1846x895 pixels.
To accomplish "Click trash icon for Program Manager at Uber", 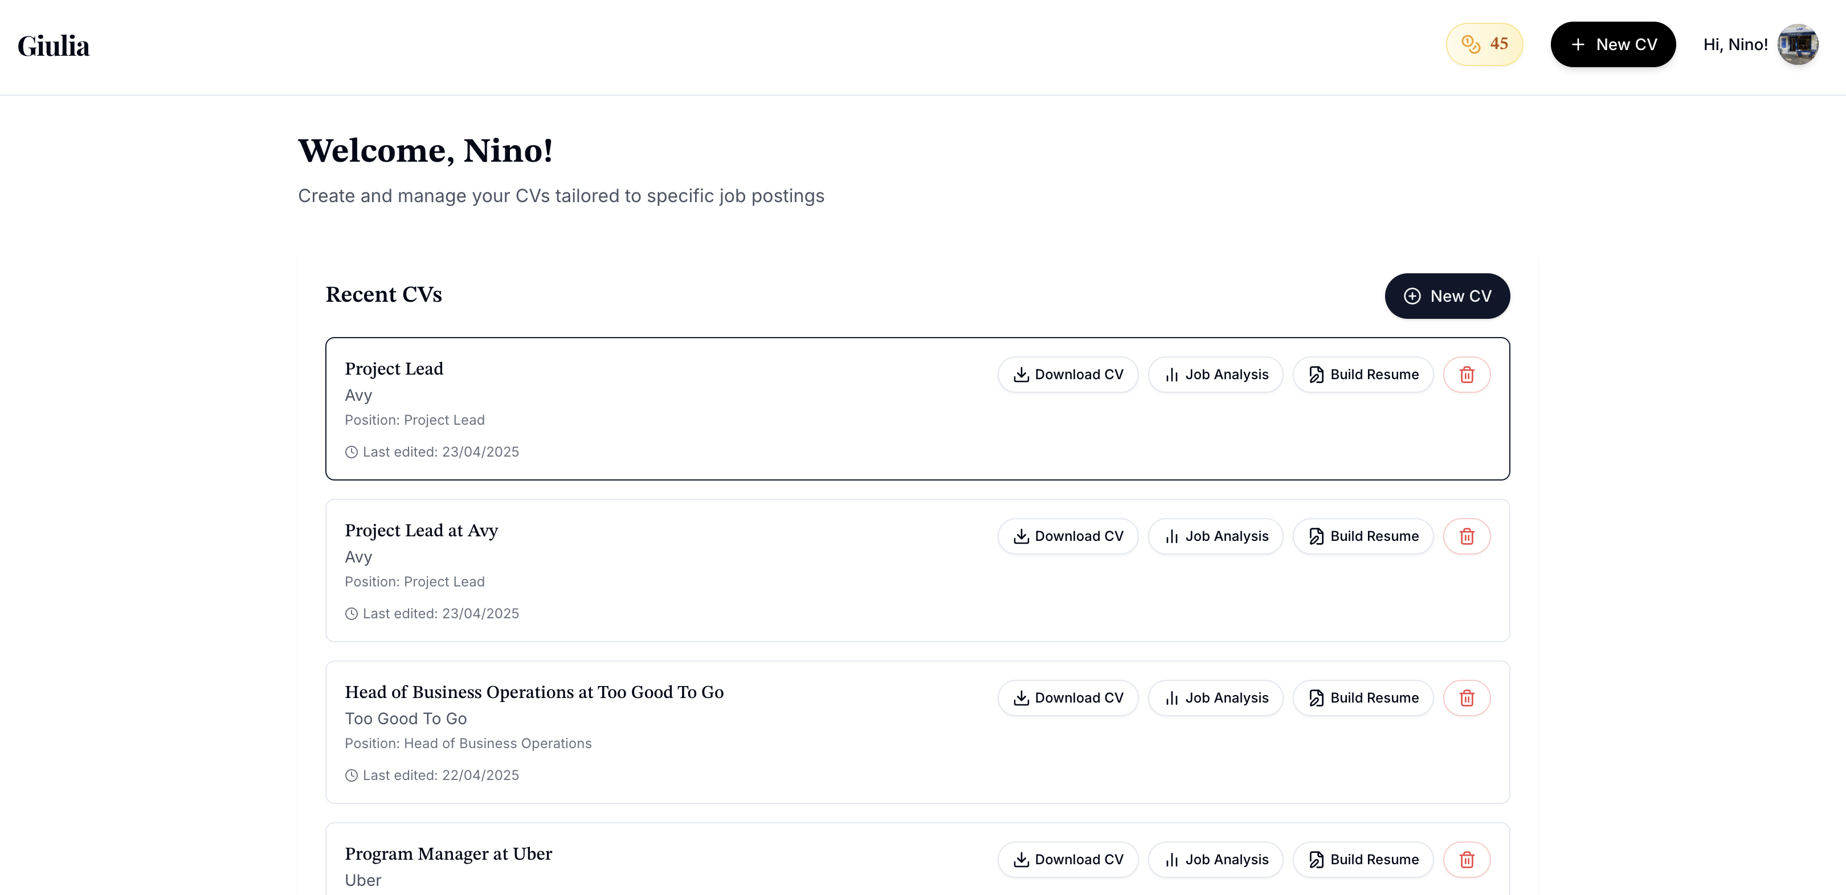I will pos(1466,859).
